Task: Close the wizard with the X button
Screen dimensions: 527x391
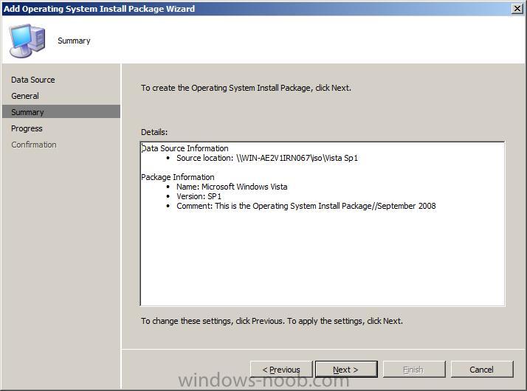Action: tap(517, 8)
